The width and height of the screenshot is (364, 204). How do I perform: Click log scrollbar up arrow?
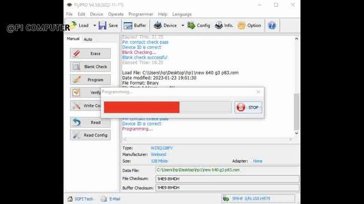tap(296, 39)
